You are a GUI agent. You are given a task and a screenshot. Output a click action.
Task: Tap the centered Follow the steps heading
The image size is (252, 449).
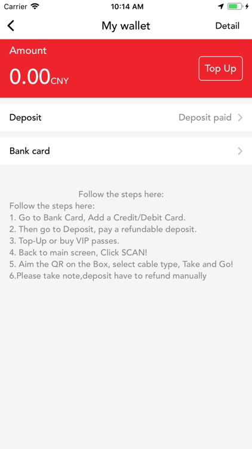[121, 195]
